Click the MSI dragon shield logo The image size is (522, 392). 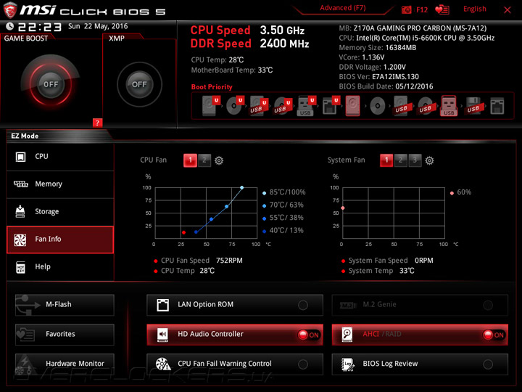pyautogui.click(x=9, y=10)
